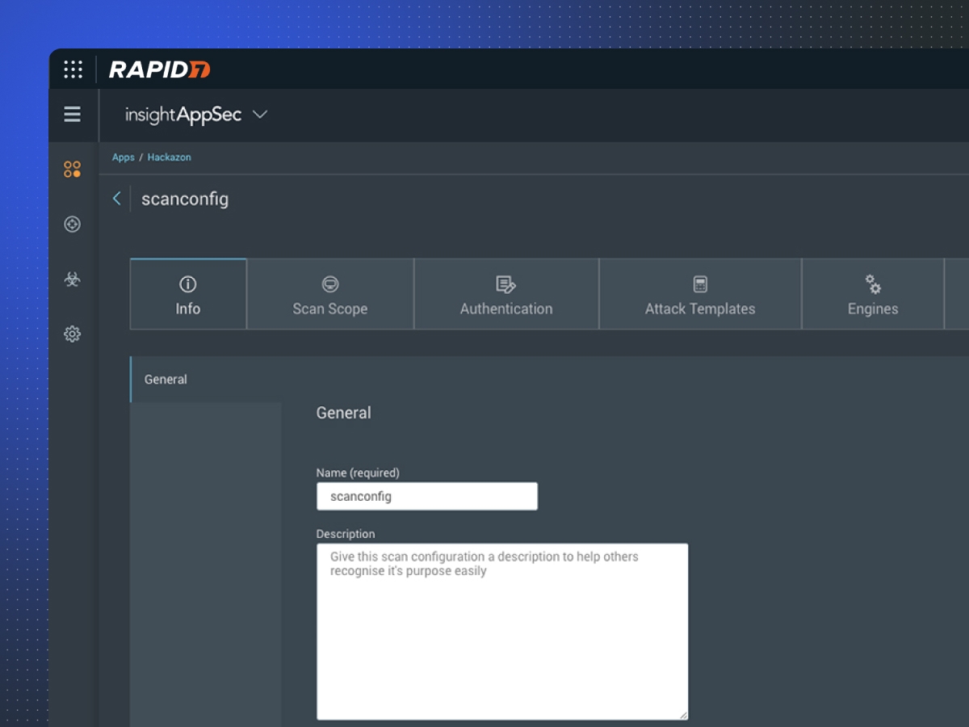This screenshot has width=969, height=727.
Task: Click the Hackazon breadcrumb link
Action: [170, 158]
